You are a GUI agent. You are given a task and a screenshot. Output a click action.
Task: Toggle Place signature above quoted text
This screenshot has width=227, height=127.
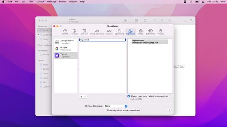[x=105, y=110]
